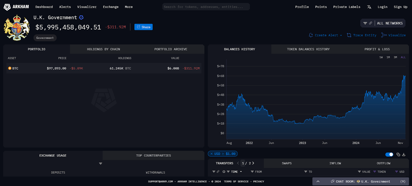Open the USD column filter
412x186 pixels.
pos(397,172)
